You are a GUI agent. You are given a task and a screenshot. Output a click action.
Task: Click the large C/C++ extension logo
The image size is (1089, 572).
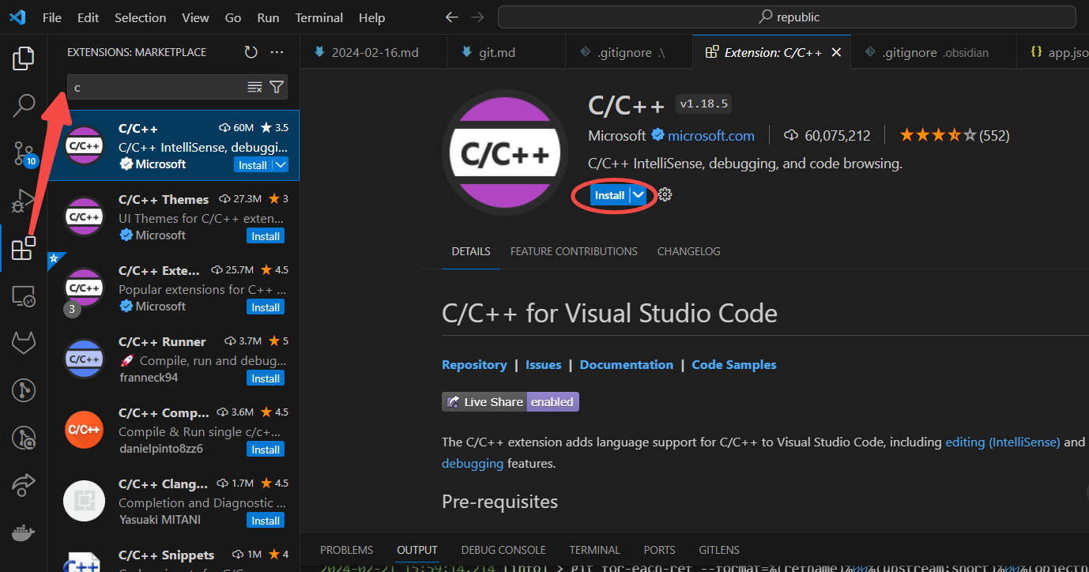tap(505, 152)
